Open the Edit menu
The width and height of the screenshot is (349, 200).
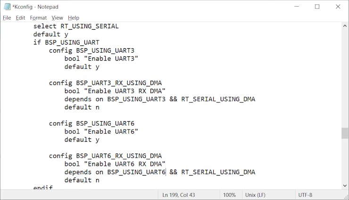[x=20, y=18]
